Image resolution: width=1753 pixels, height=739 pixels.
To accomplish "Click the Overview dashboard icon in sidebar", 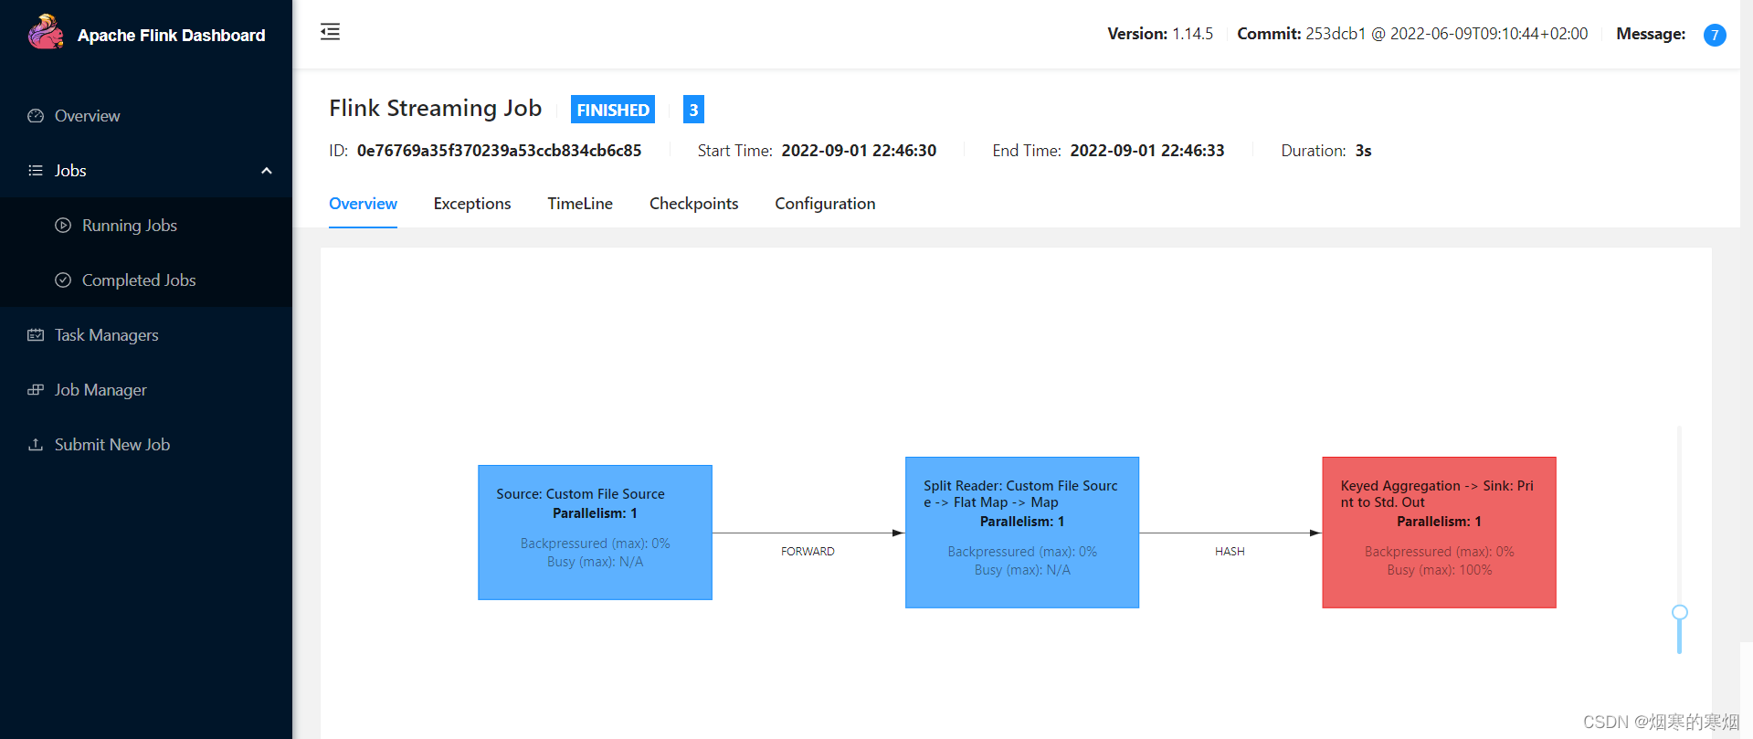I will coord(36,116).
